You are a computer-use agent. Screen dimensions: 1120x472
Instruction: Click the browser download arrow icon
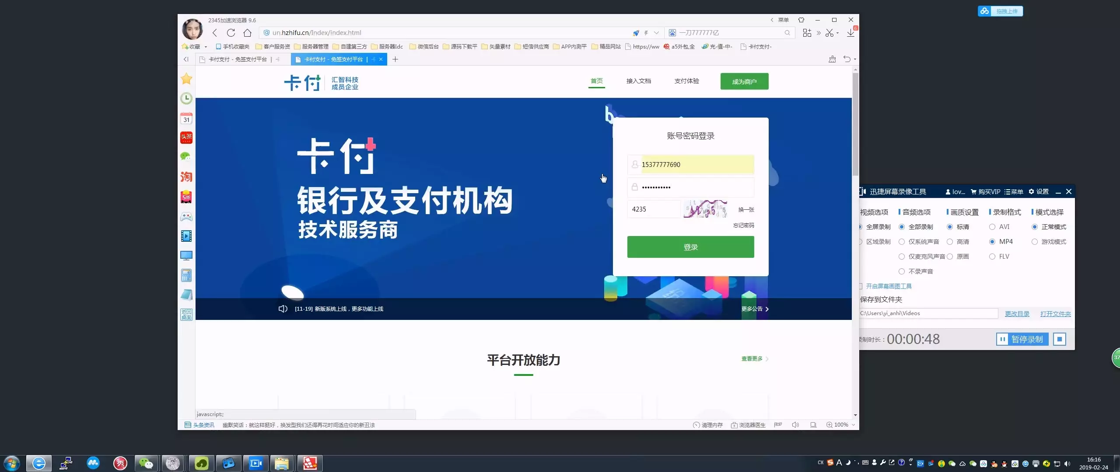coord(850,33)
